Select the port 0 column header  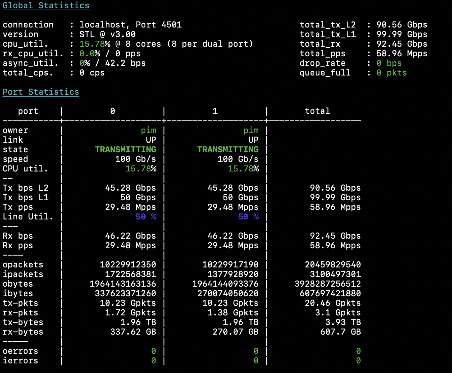tap(112, 111)
